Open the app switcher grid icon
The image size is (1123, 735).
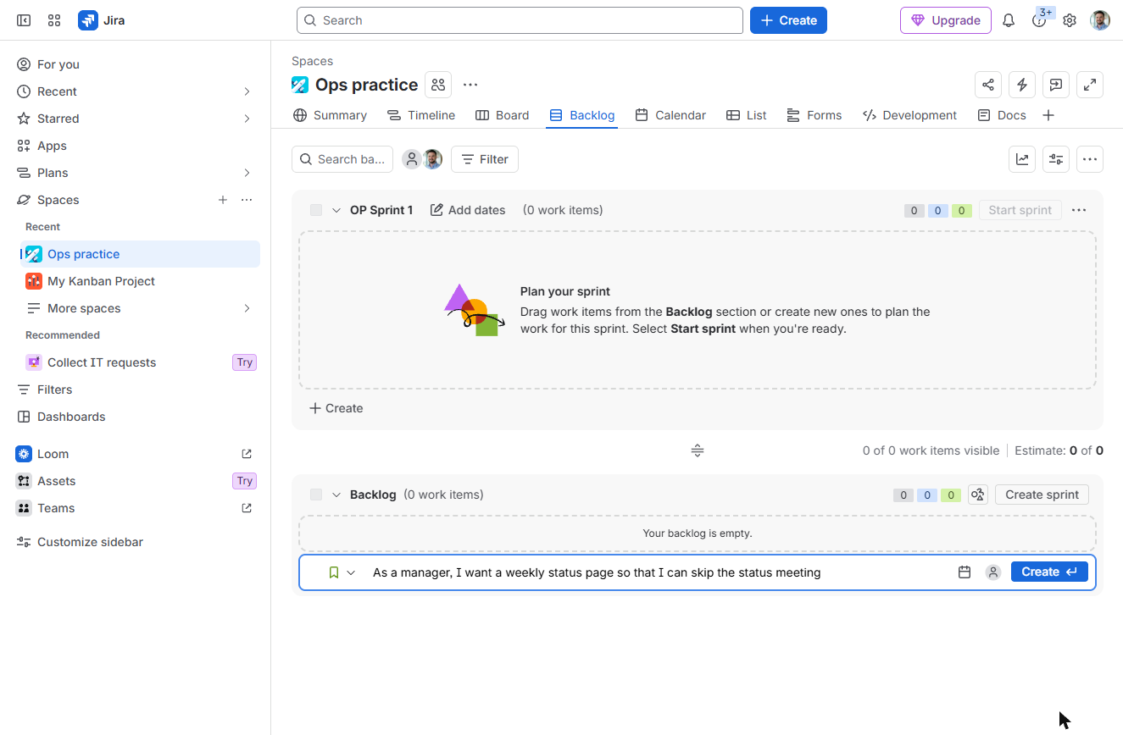(x=54, y=20)
